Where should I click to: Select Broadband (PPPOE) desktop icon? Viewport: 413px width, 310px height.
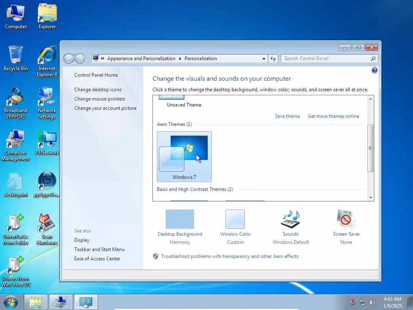pyautogui.click(x=16, y=103)
